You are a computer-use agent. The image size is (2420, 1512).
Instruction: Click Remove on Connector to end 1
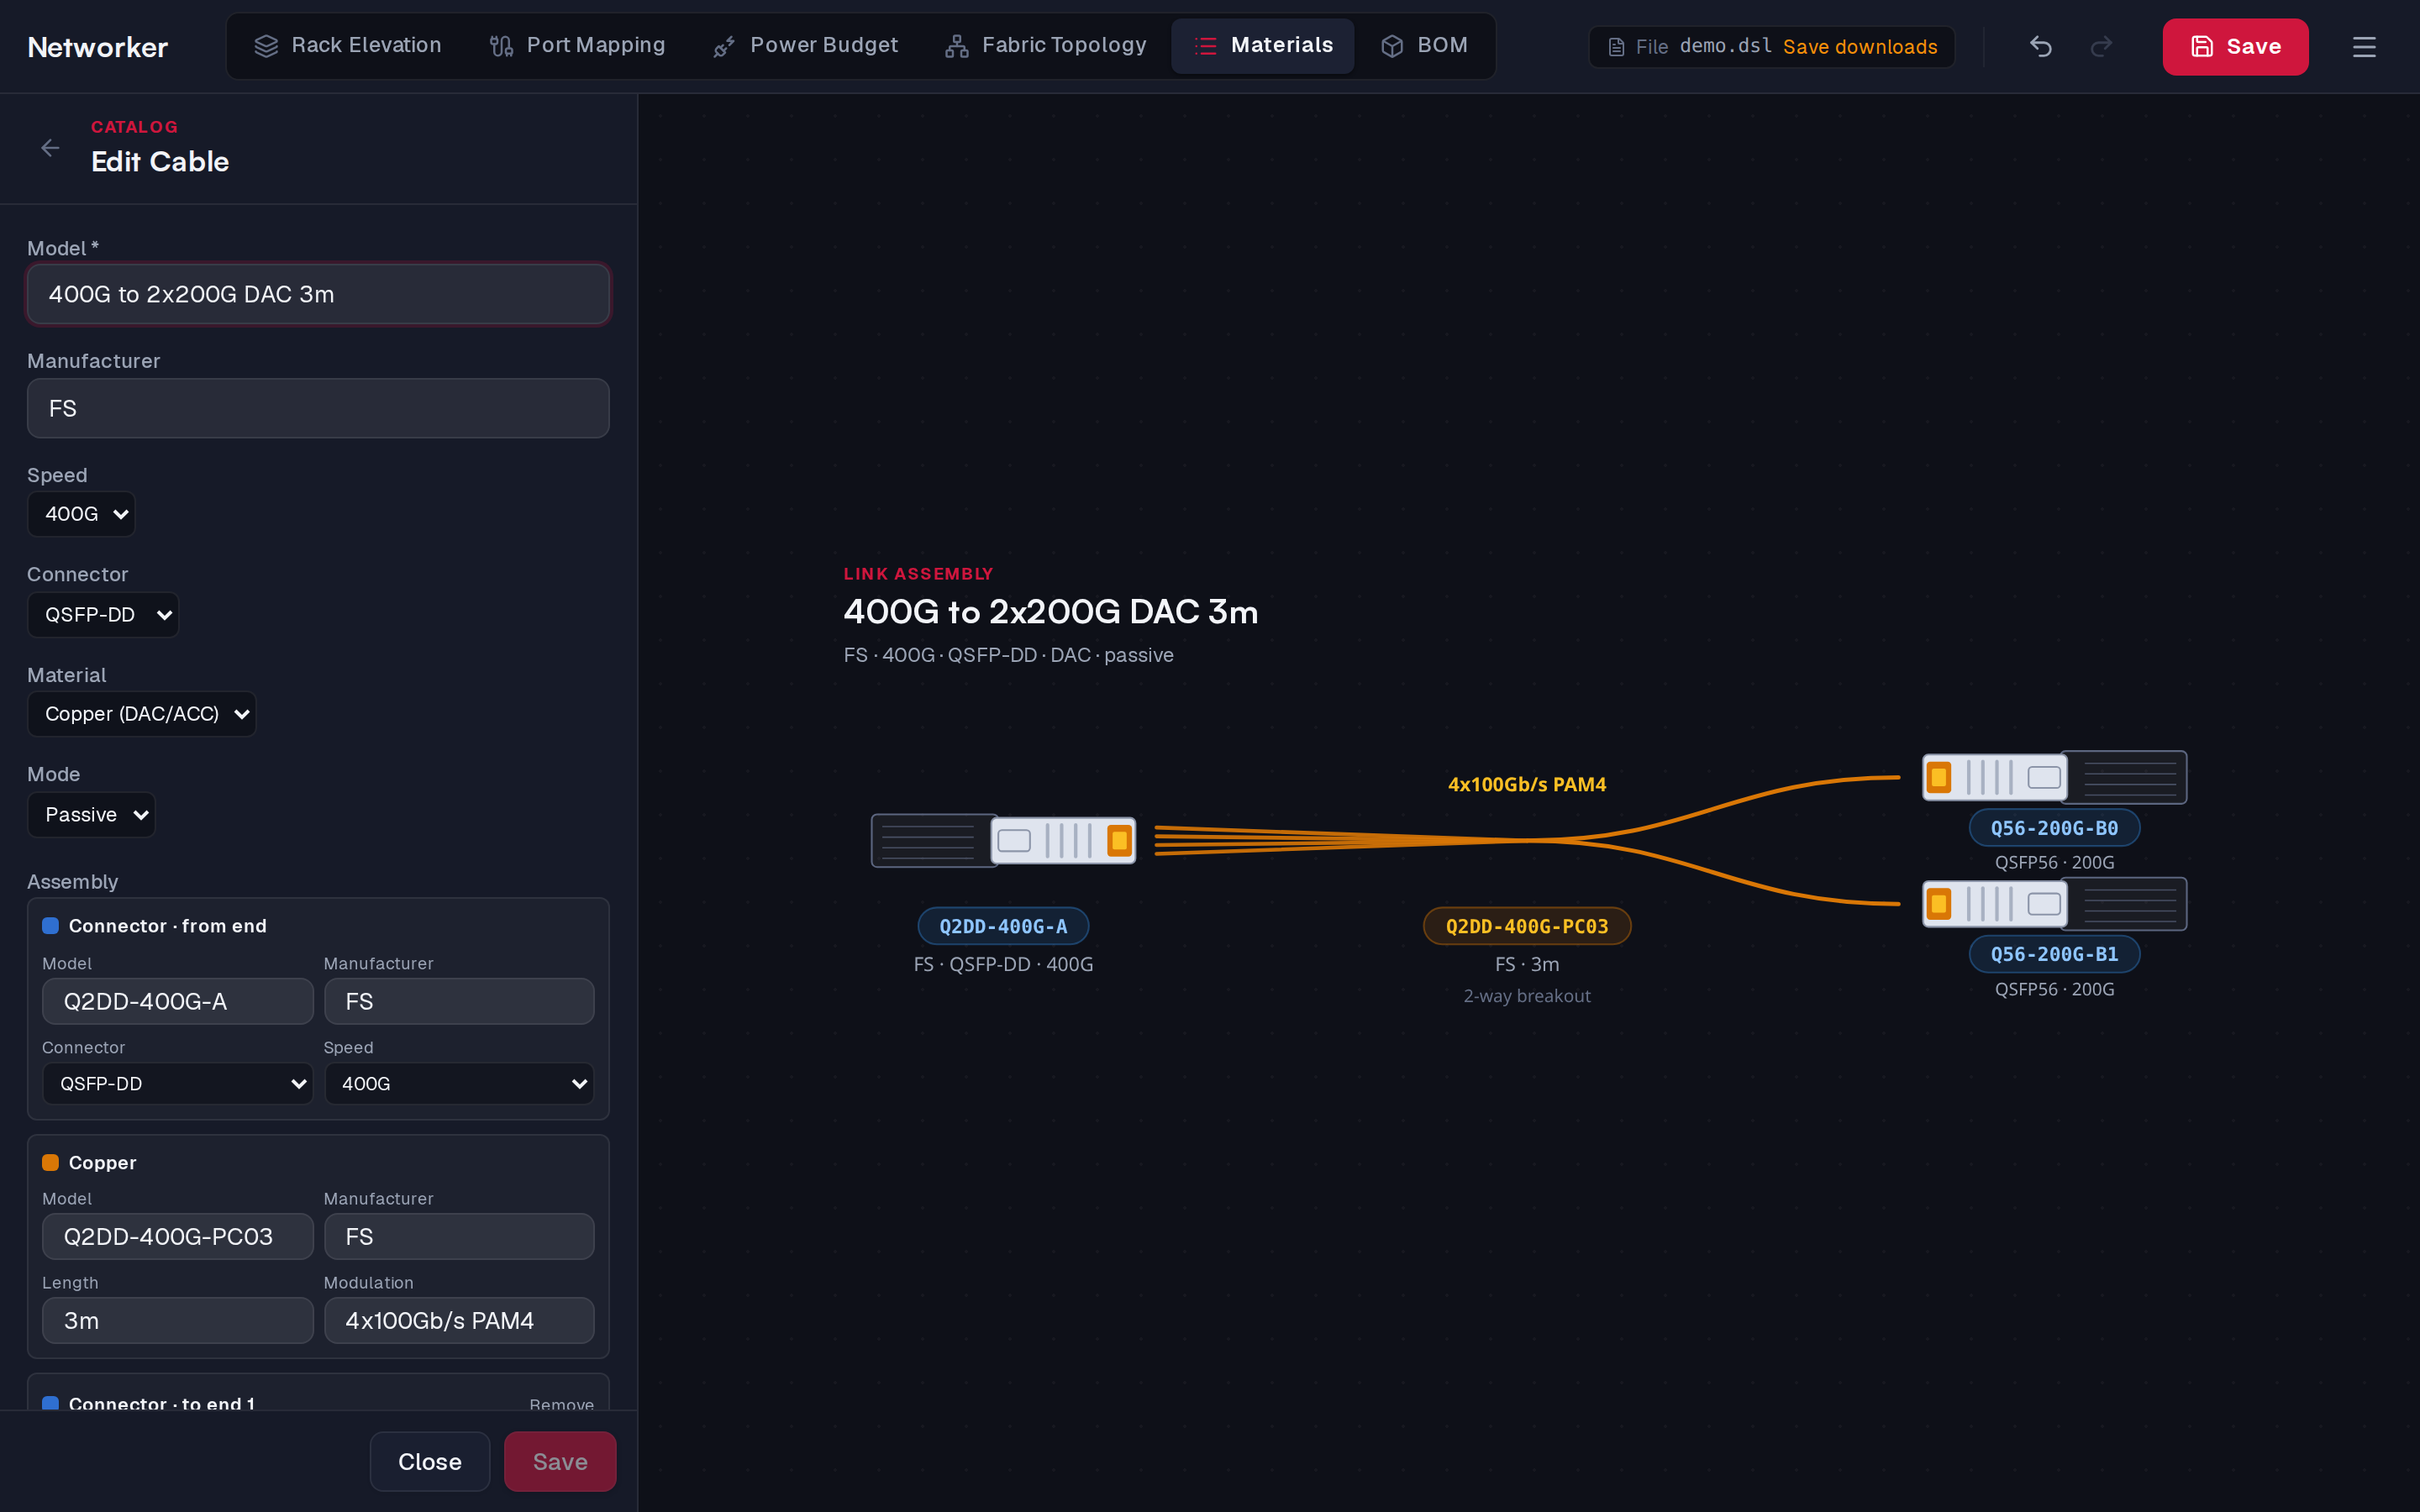[561, 1404]
